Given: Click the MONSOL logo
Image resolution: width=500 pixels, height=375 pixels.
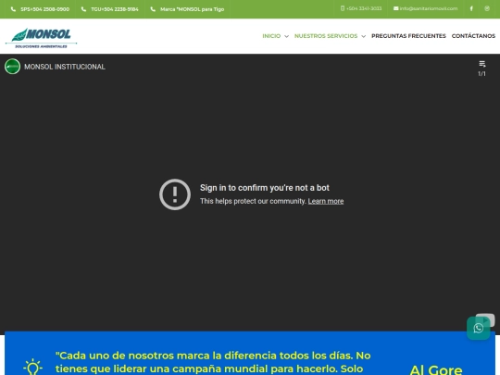Looking at the screenshot, I should click(41, 38).
